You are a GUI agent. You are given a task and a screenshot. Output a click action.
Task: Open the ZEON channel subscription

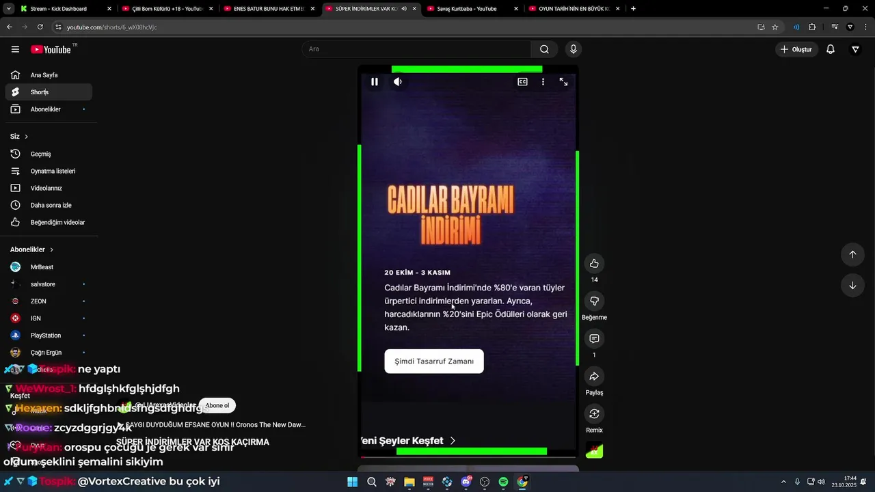[x=49, y=301]
